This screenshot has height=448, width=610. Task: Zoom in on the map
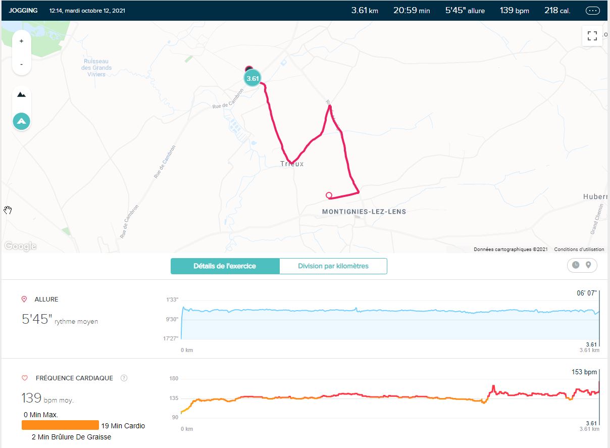(21, 41)
